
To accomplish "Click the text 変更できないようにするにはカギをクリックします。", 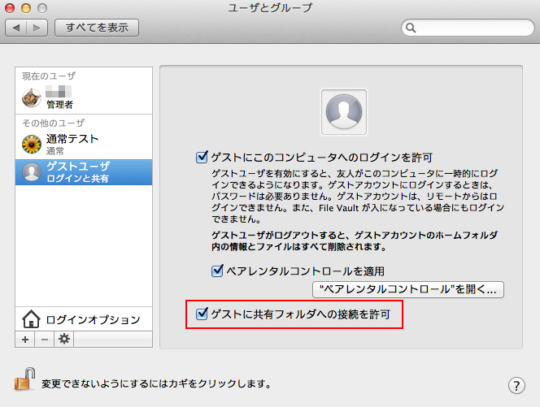I will click(x=157, y=383).
